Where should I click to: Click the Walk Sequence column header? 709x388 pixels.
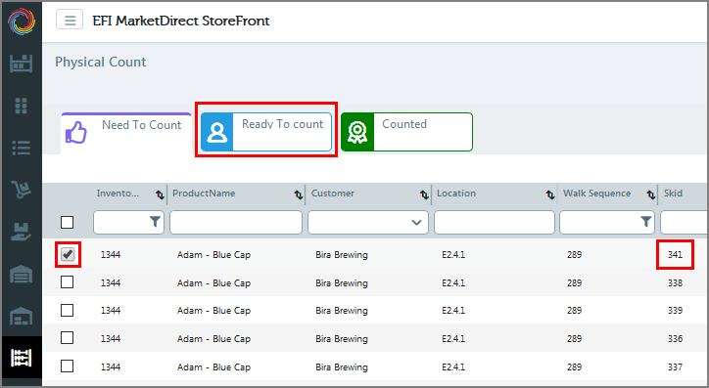[596, 194]
